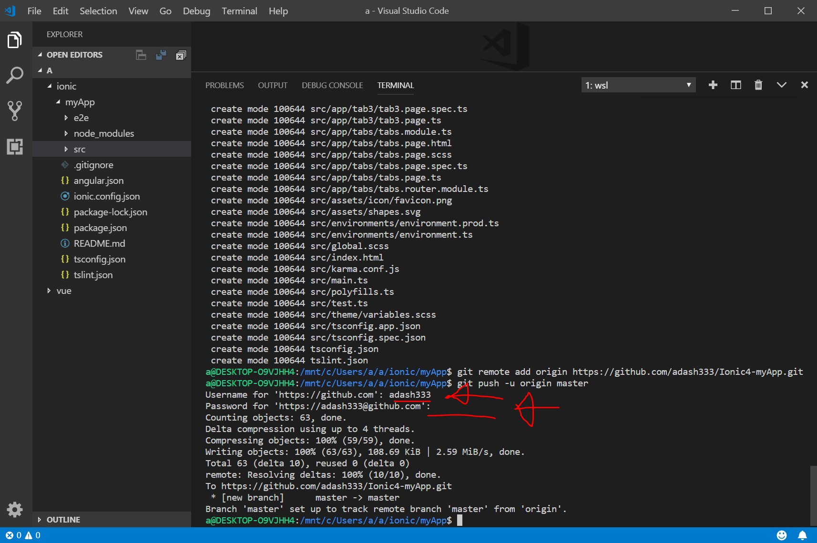Kill the terminal with trash icon

point(758,85)
